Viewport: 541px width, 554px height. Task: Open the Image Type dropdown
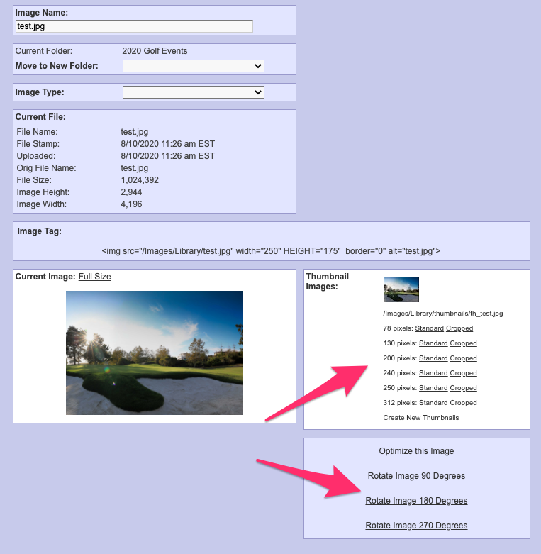[193, 92]
